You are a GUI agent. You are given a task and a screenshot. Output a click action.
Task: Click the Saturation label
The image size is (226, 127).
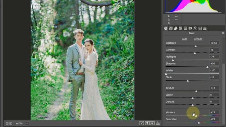pyautogui.click(x=171, y=119)
